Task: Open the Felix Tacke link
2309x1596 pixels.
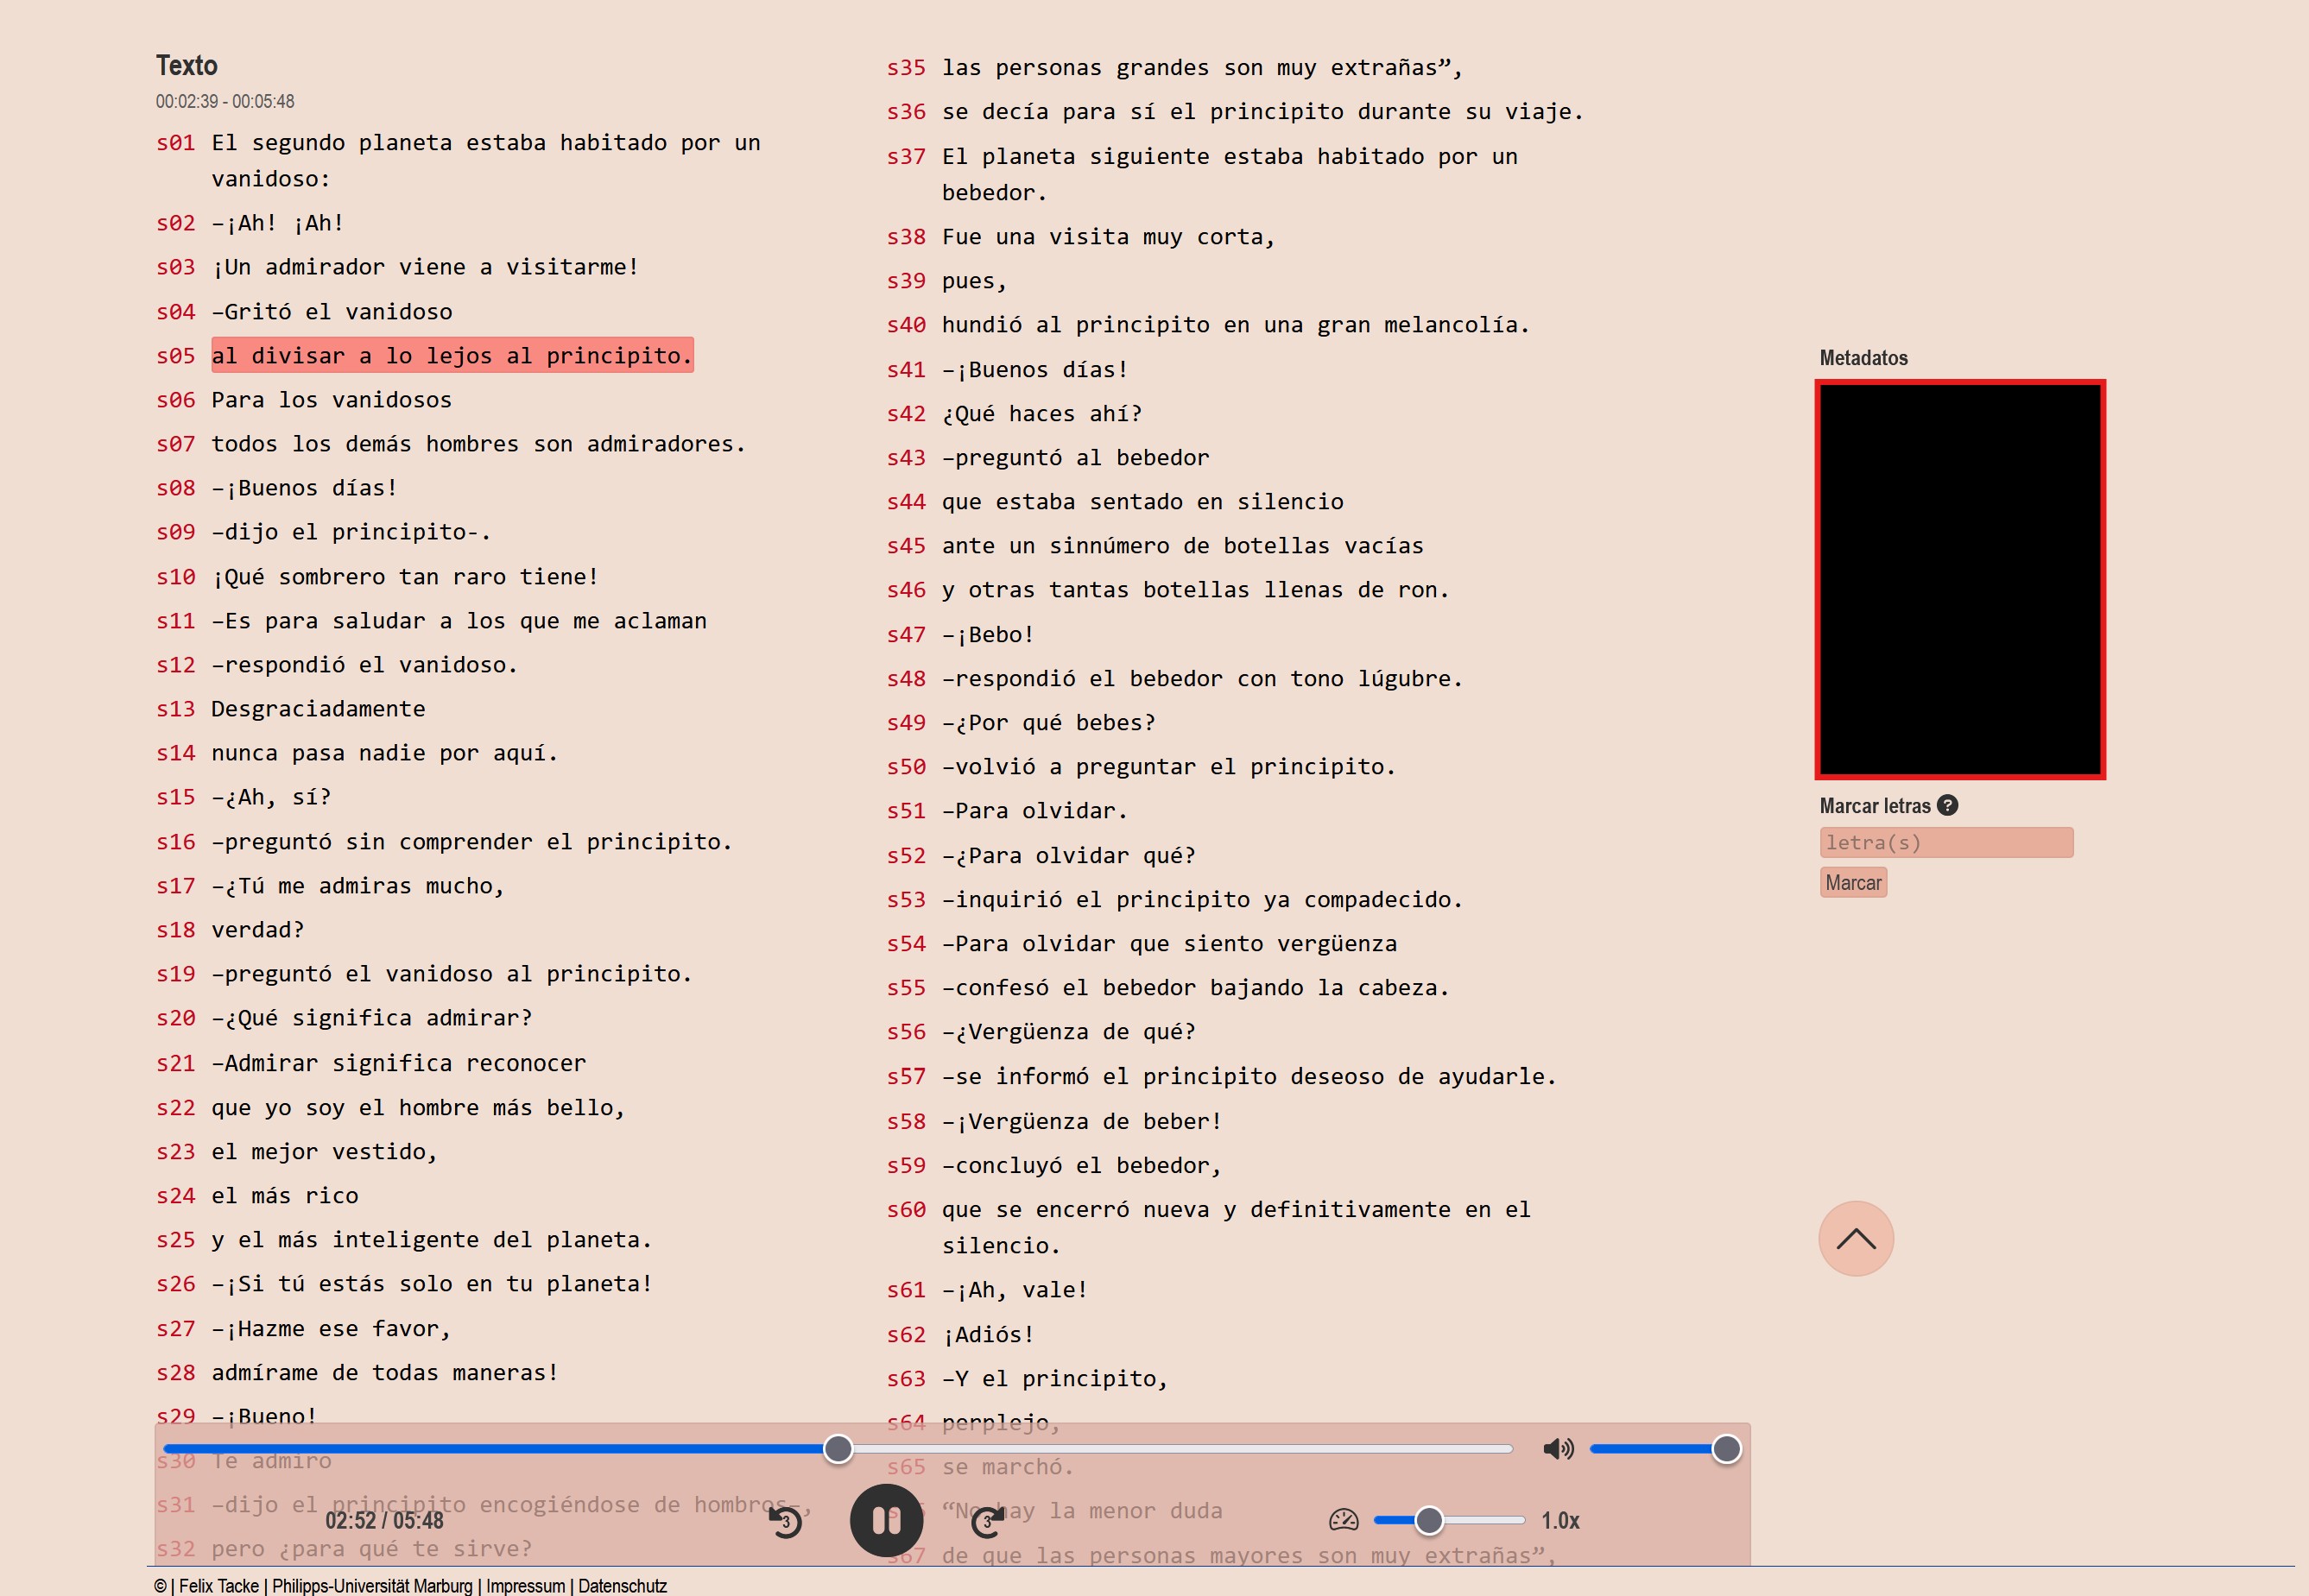Action: click(219, 1585)
